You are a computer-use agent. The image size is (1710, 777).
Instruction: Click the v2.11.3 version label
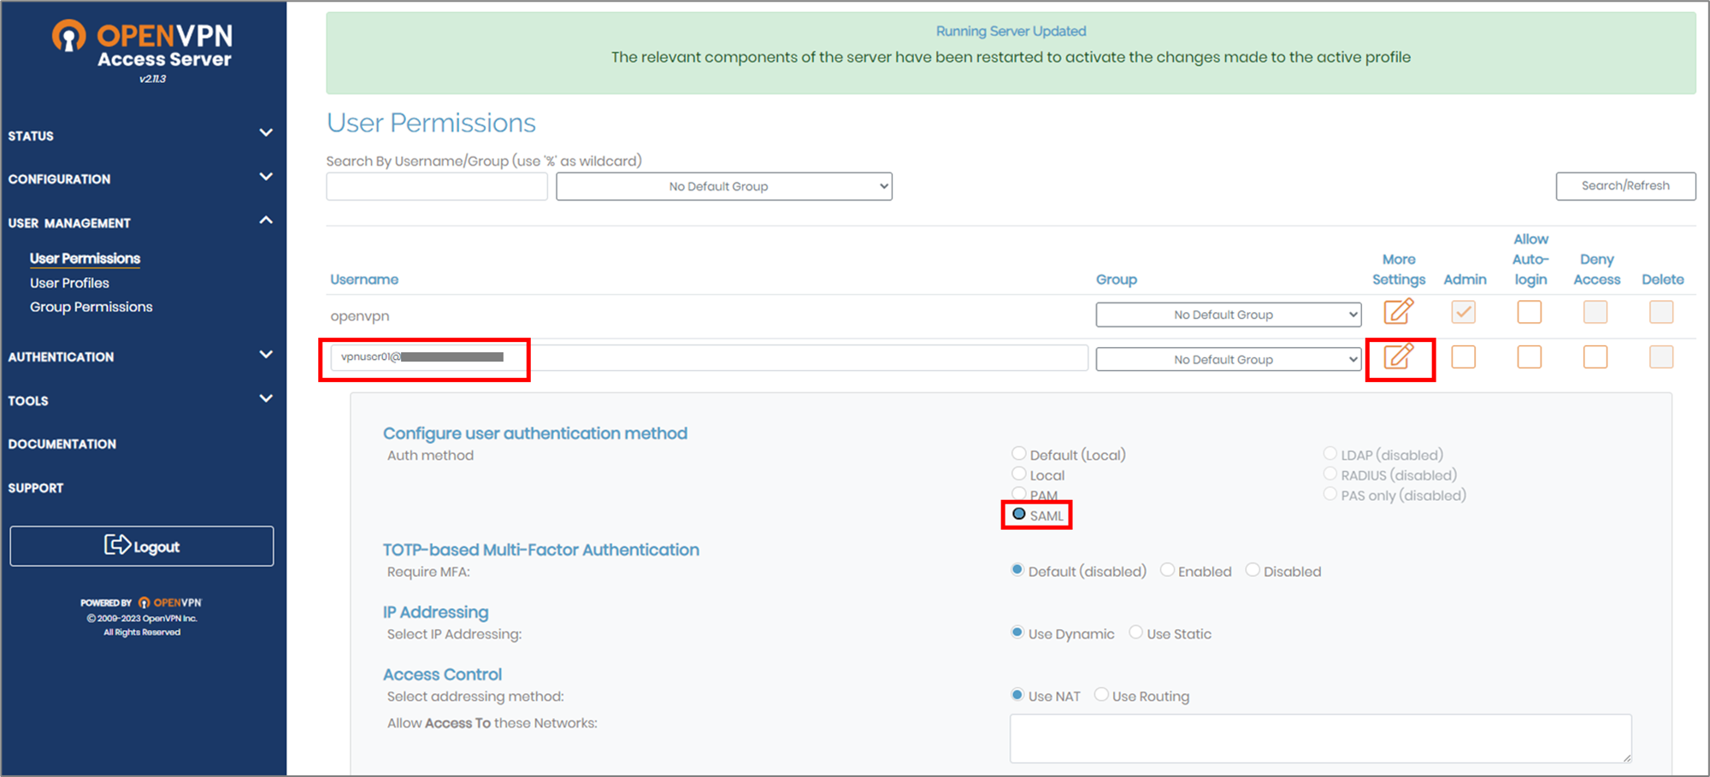(152, 79)
